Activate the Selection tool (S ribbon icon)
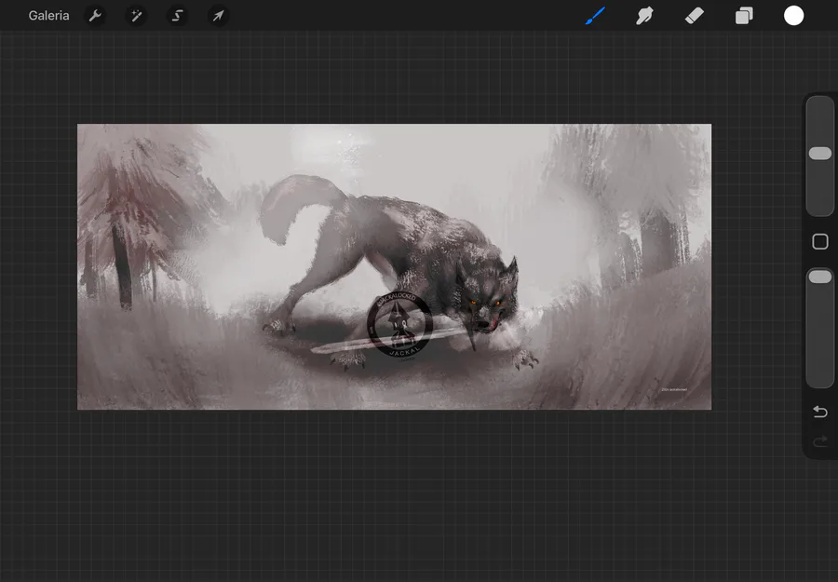The width and height of the screenshot is (838, 582). pyautogui.click(x=178, y=16)
